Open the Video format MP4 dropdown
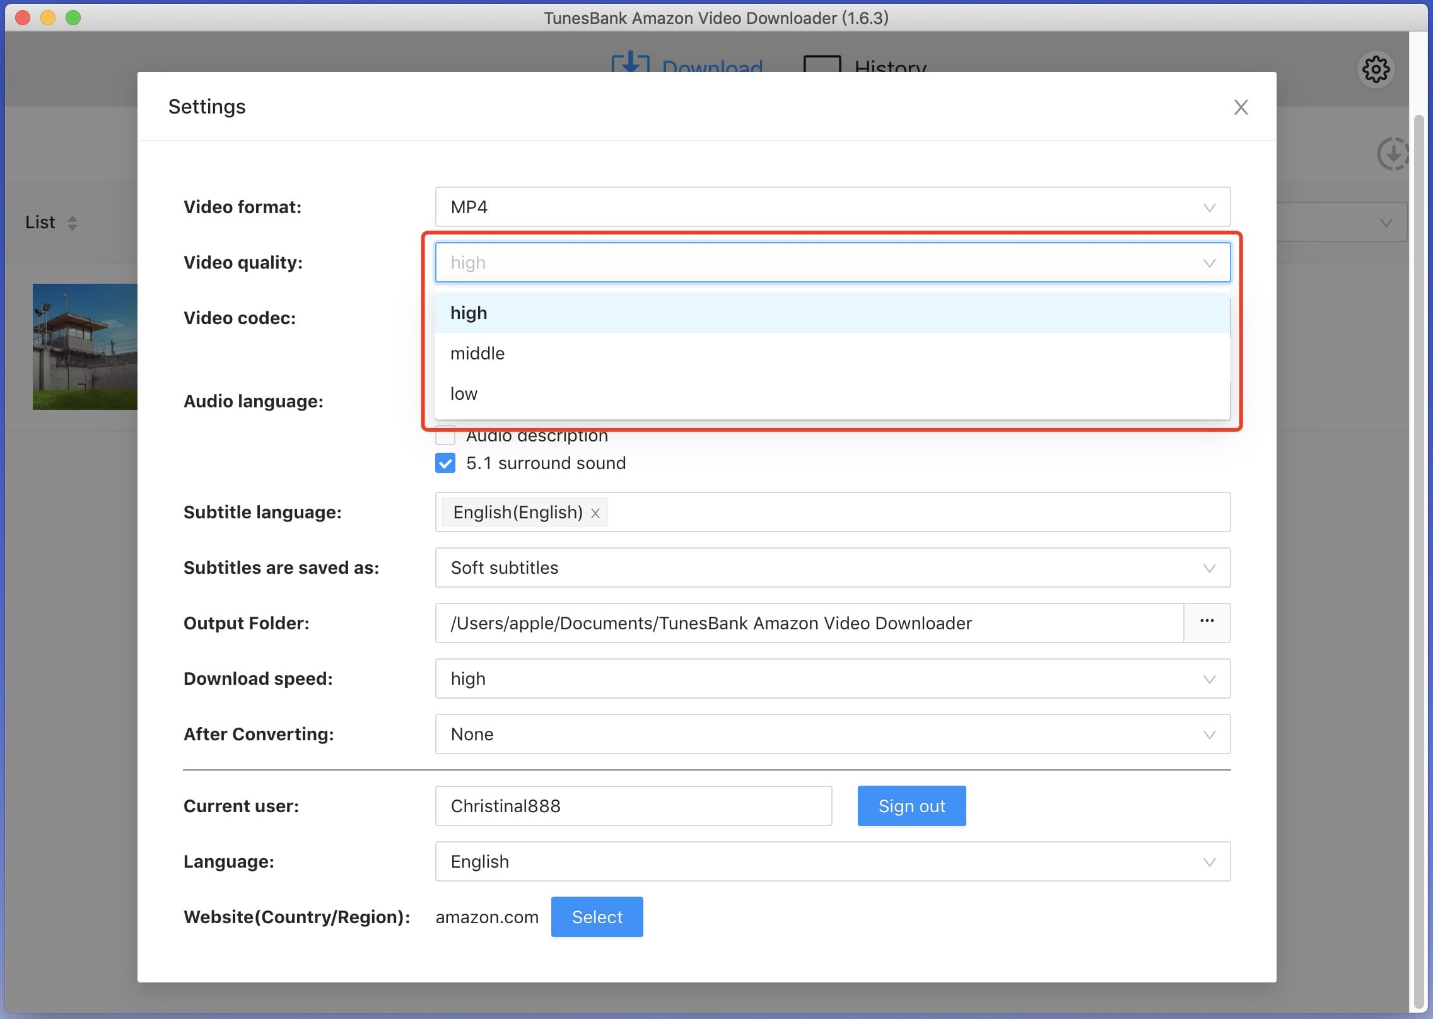 click(832, 207)
